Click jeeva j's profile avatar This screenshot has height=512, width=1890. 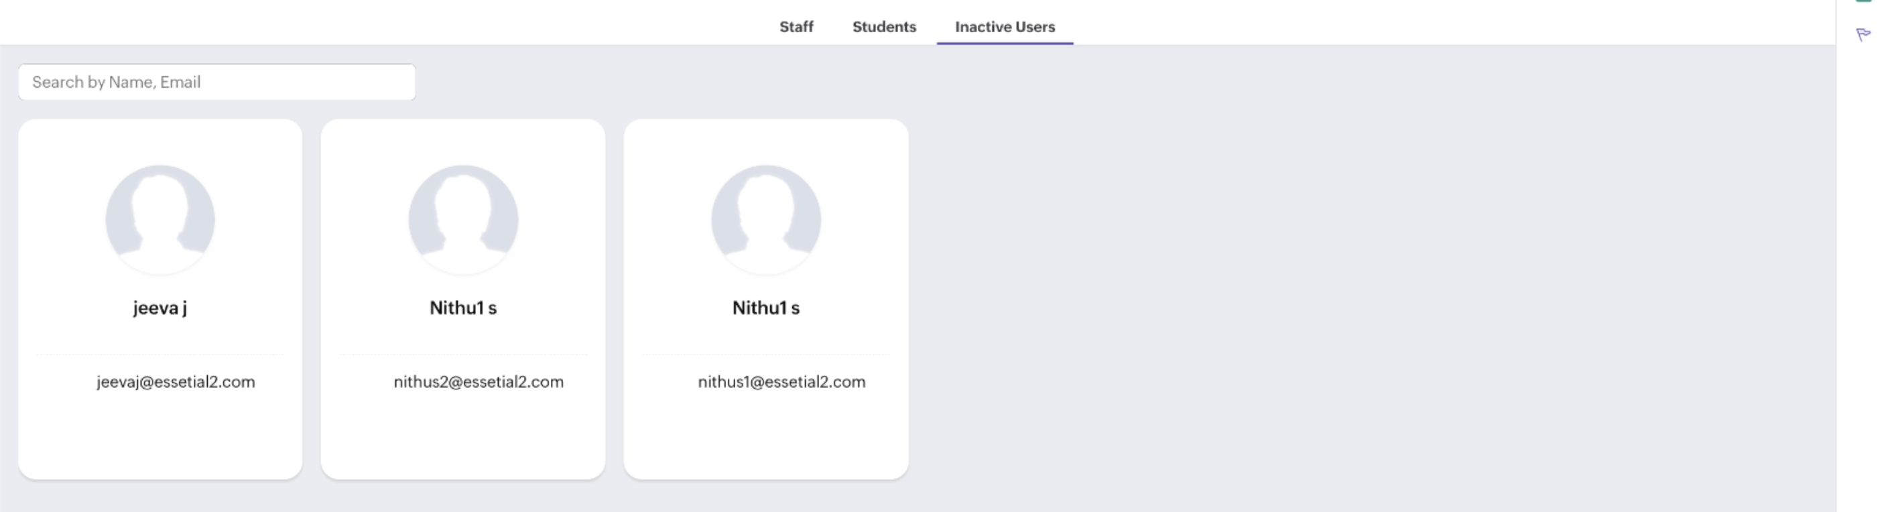tap(160, 219)
